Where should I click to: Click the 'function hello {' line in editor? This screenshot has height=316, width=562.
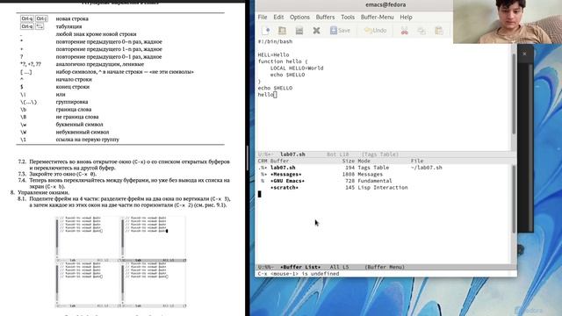point(283,61)
